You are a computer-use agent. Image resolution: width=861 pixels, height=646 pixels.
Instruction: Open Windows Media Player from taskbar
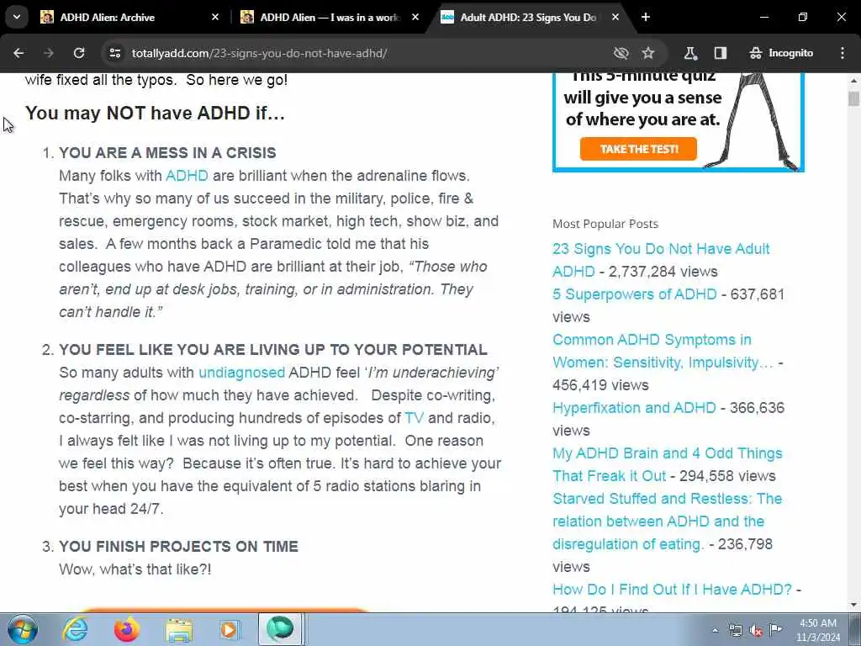click(229, 629)
